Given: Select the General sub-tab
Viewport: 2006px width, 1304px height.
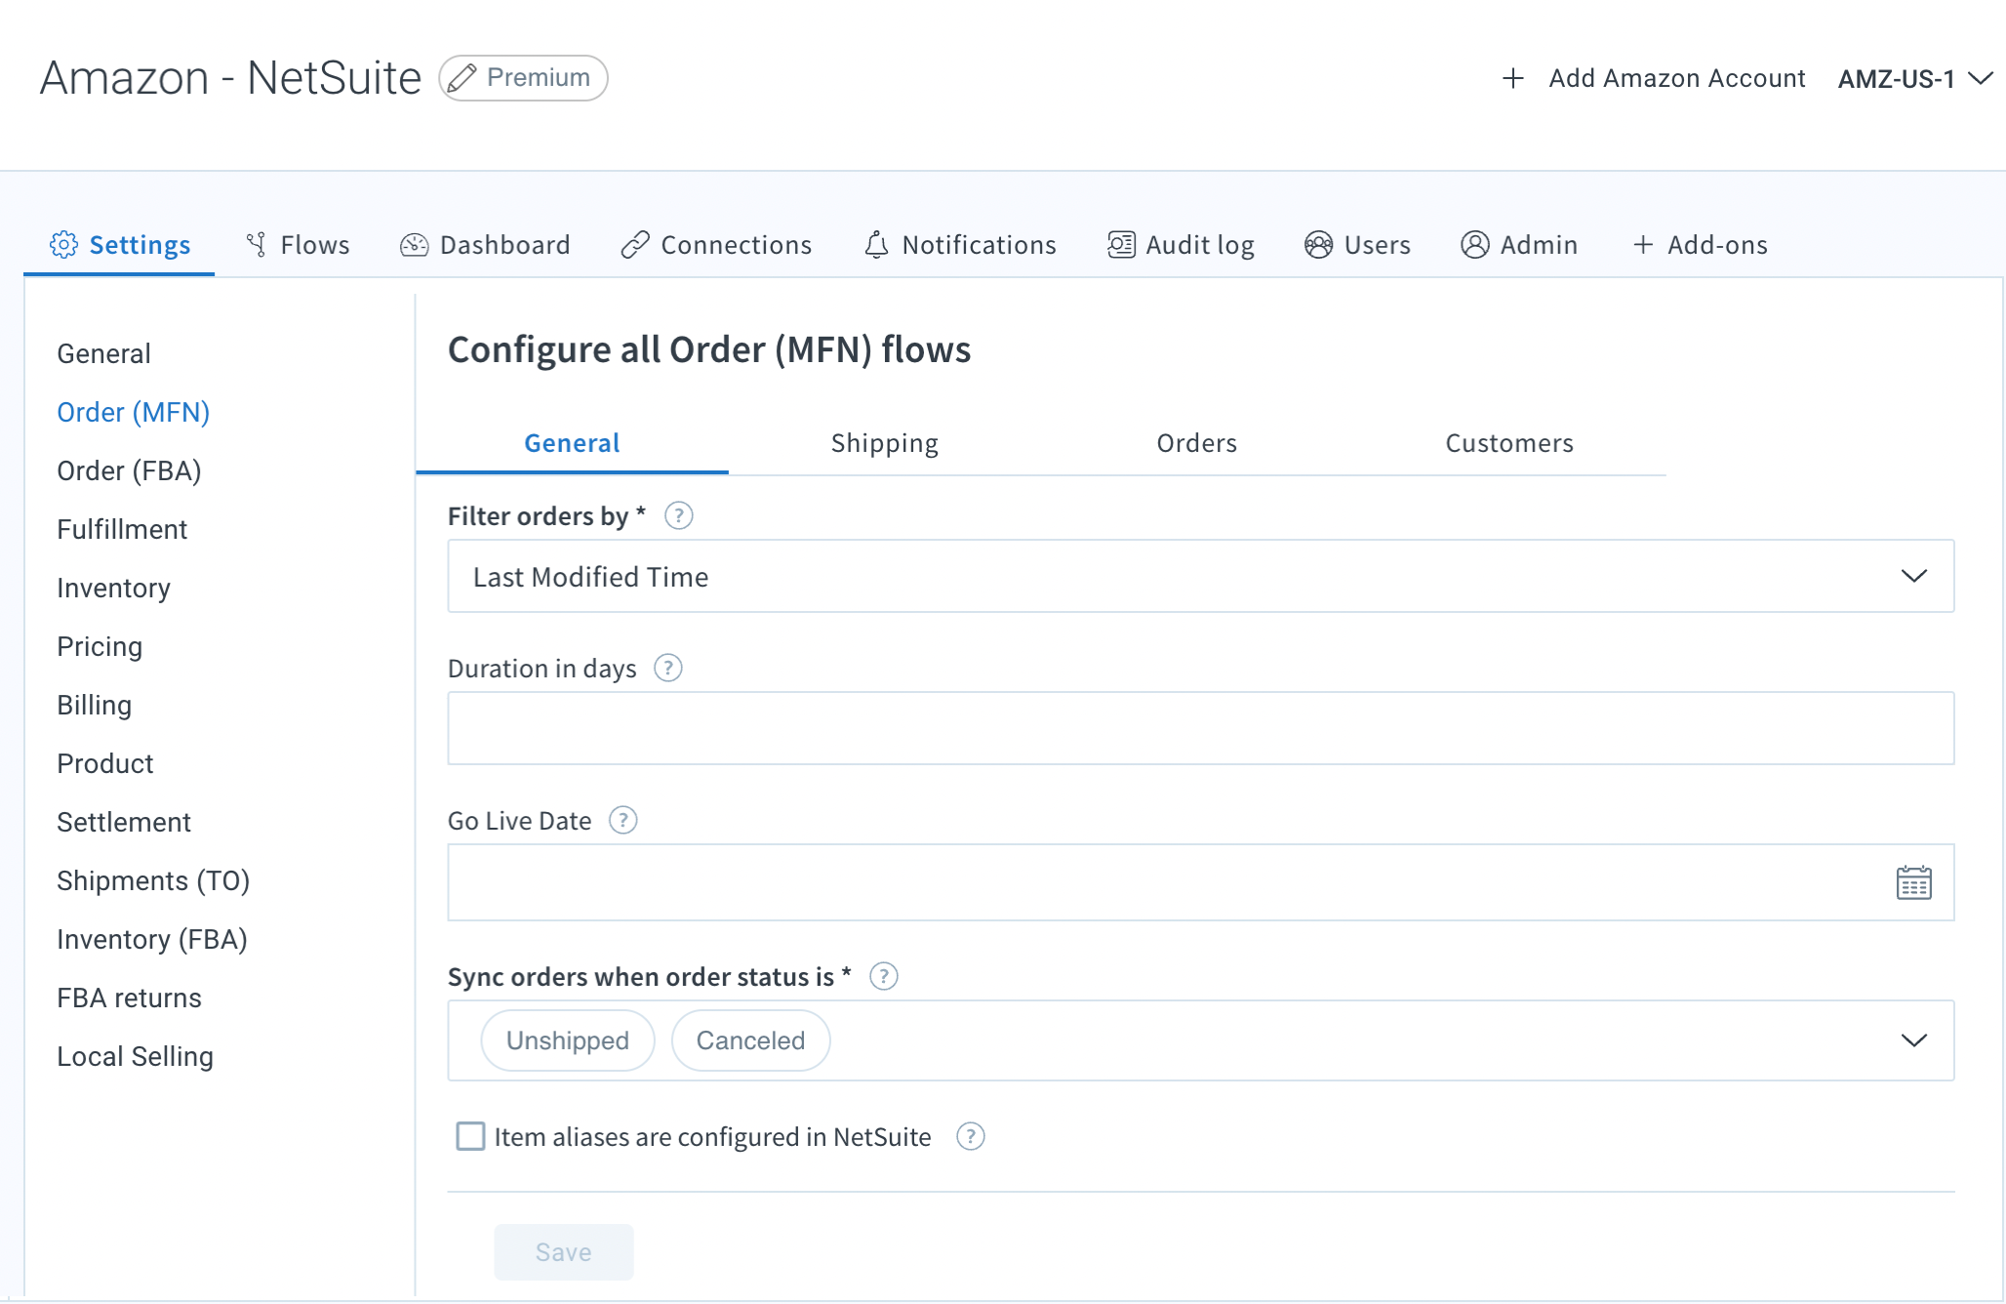Looking at the screenshot, I should coord(572,443).
